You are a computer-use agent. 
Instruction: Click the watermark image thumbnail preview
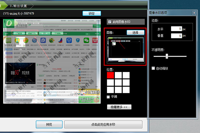(x=126, y=49)
